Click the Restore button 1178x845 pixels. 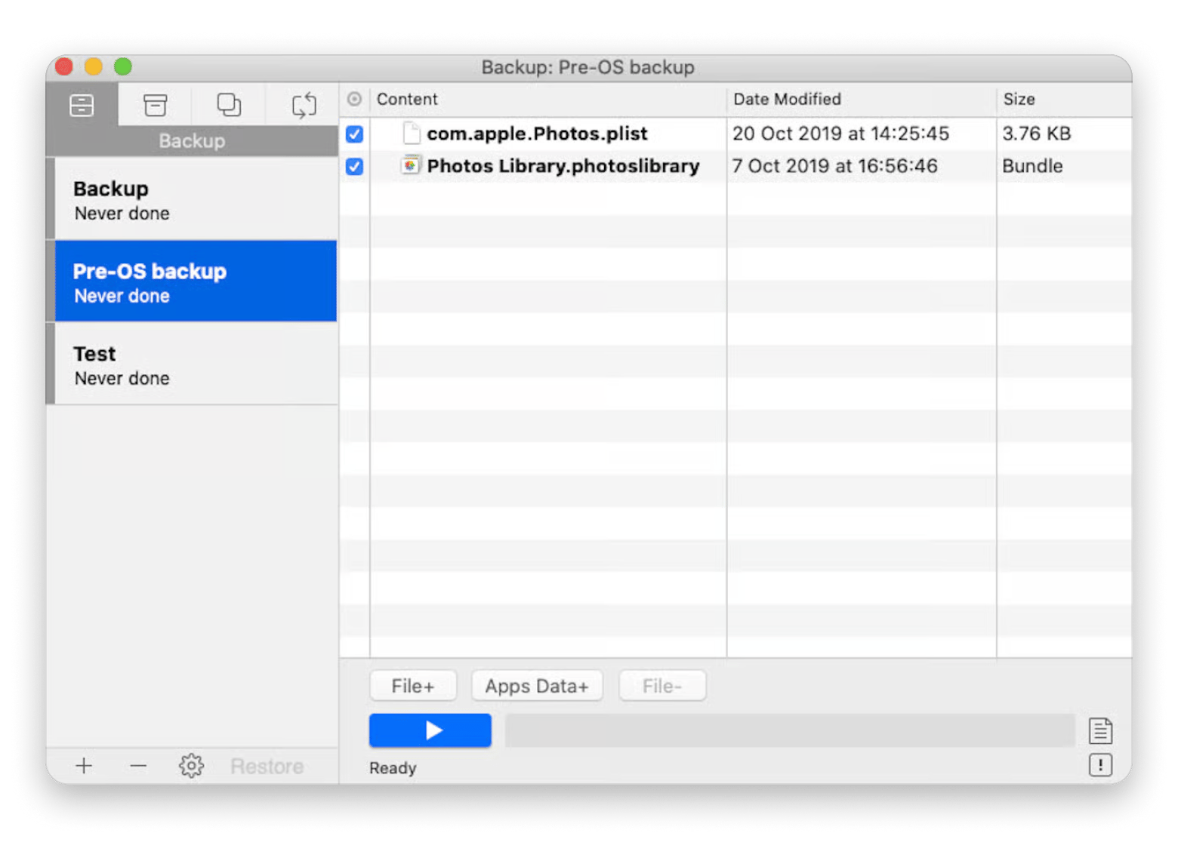267,767
